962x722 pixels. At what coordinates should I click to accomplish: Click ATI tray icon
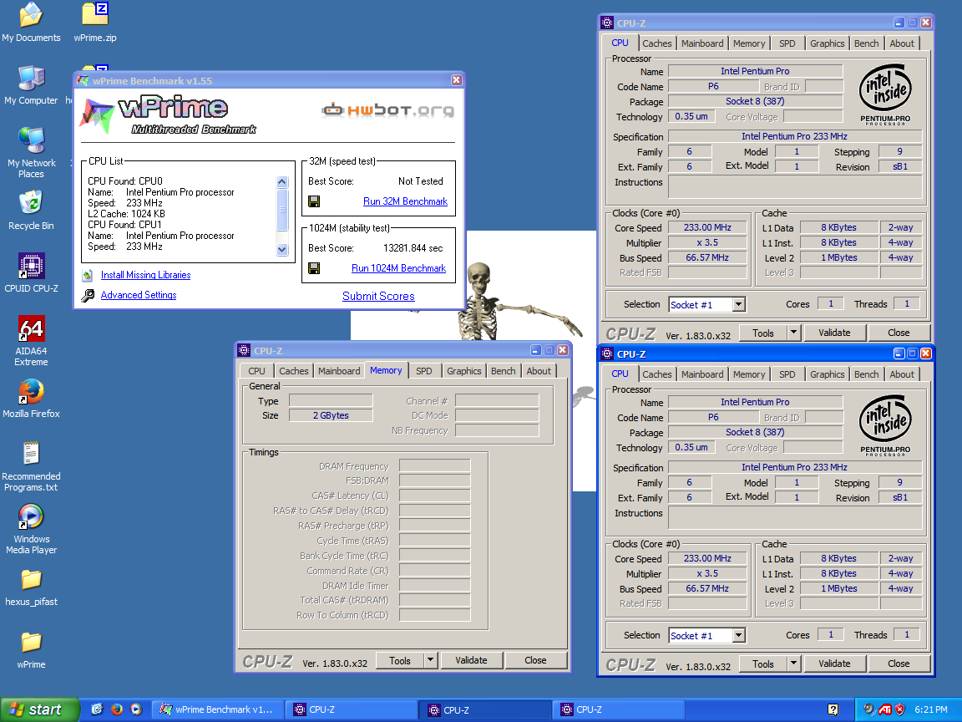click(x=884, y=709)
